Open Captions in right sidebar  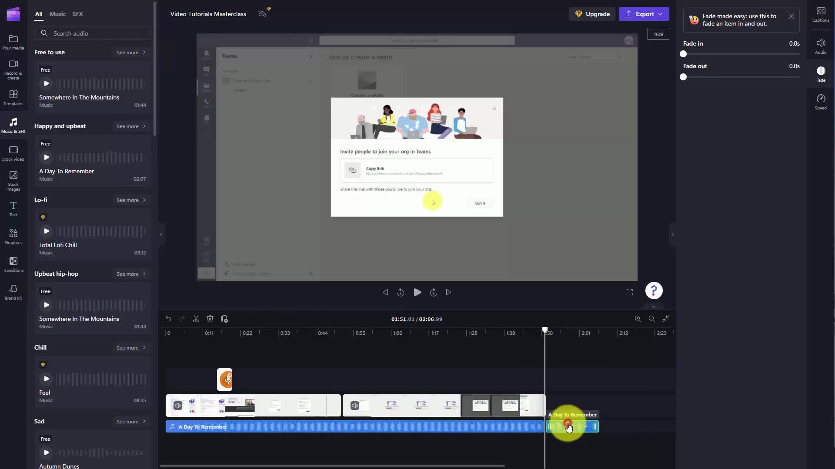pos(821,14)
